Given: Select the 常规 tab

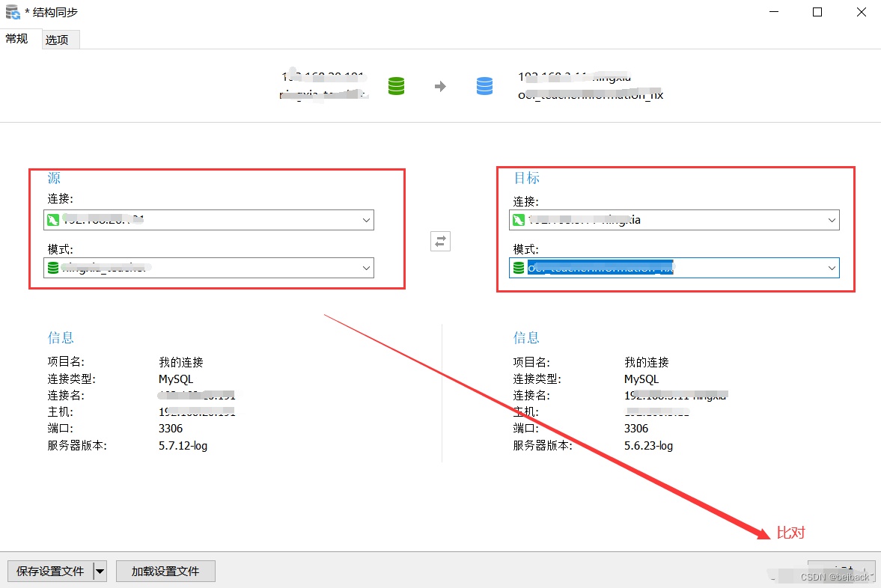Looking at the screenshot, I should [x=17, y=39].
